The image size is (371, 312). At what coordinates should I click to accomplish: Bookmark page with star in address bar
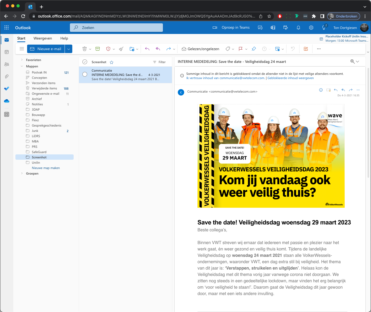[269, 16]
